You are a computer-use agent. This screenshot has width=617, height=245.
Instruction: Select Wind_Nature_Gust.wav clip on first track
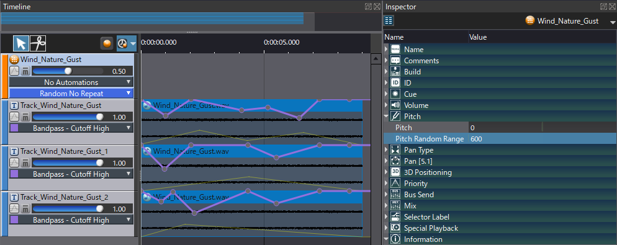[x=252, y=105]
